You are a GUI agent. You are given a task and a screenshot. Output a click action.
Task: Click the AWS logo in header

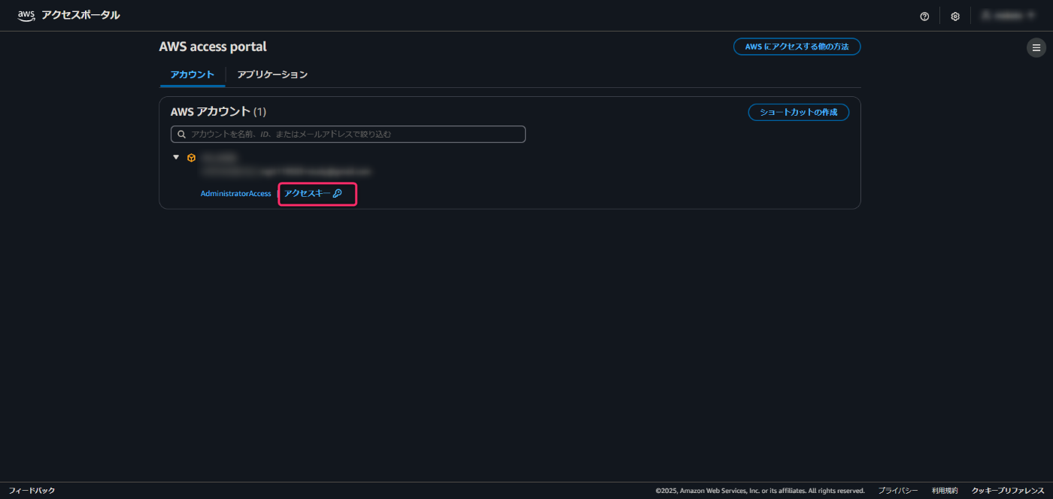point(26,15)
